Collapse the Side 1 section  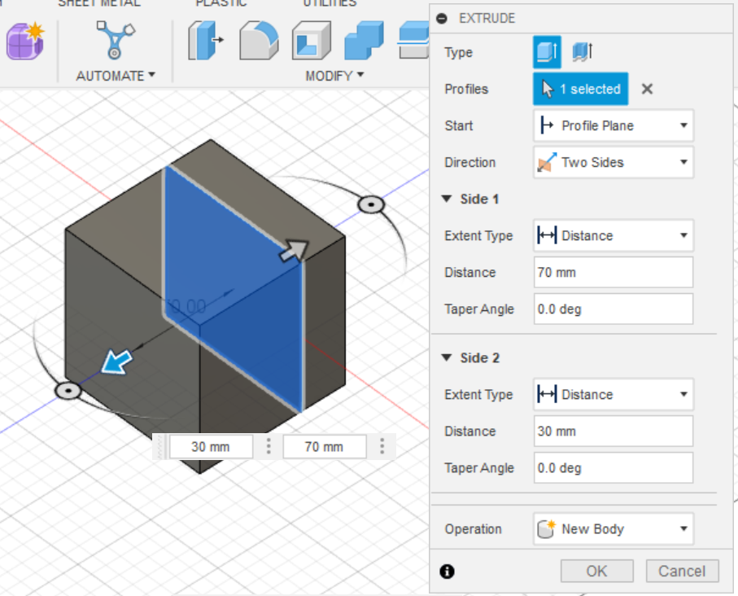point(447,199)
